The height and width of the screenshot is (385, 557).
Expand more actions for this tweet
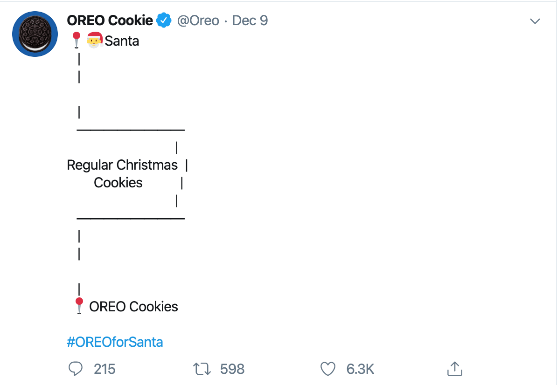click(x=535, y=21)
